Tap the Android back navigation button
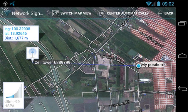188x112 pixels. [x=182, y=88]
